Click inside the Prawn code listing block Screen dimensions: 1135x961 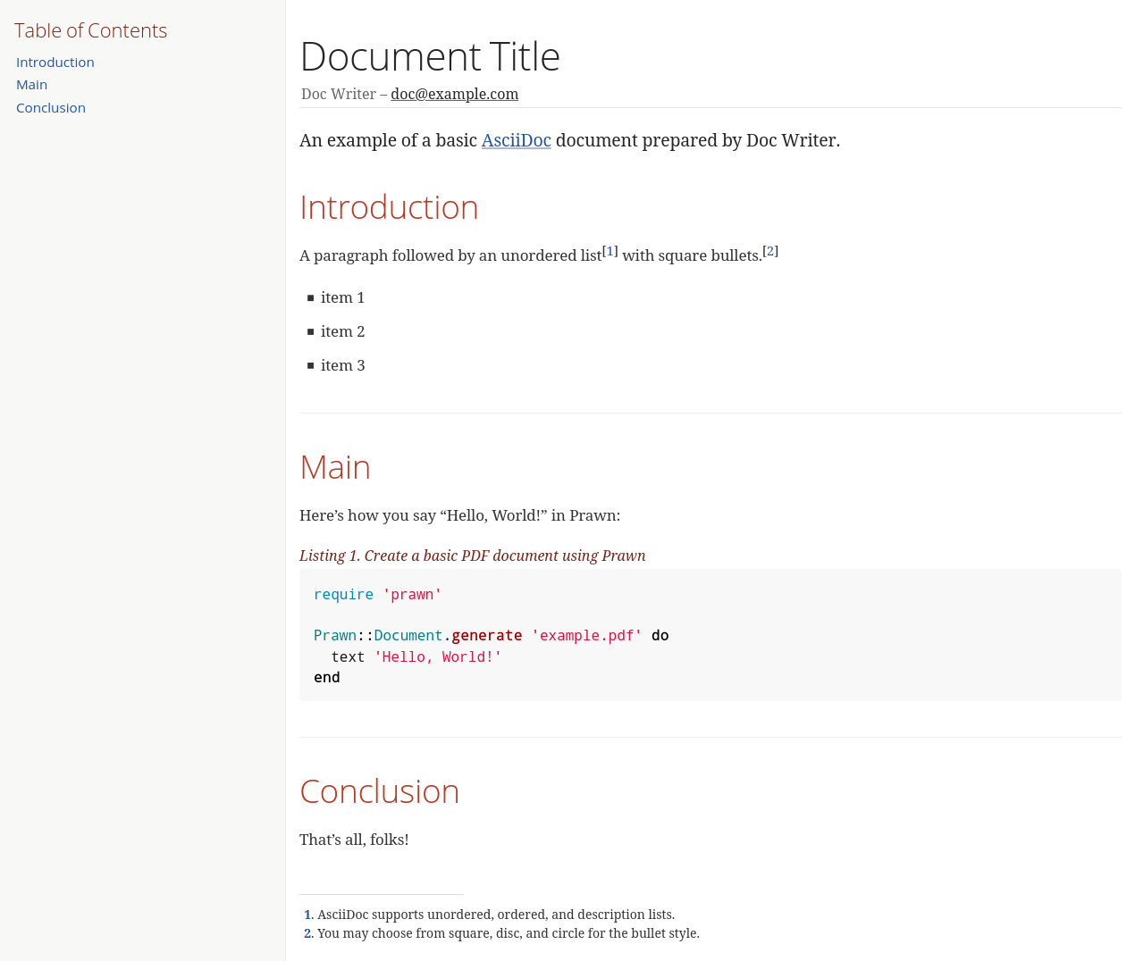[x=710, y=635]
